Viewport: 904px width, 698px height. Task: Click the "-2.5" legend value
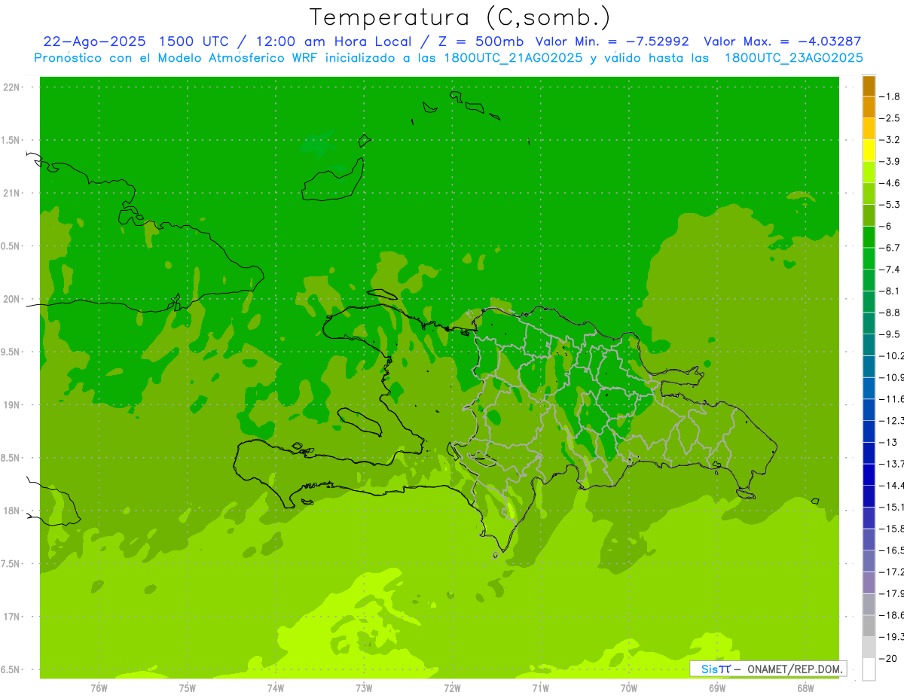(890, 118)
